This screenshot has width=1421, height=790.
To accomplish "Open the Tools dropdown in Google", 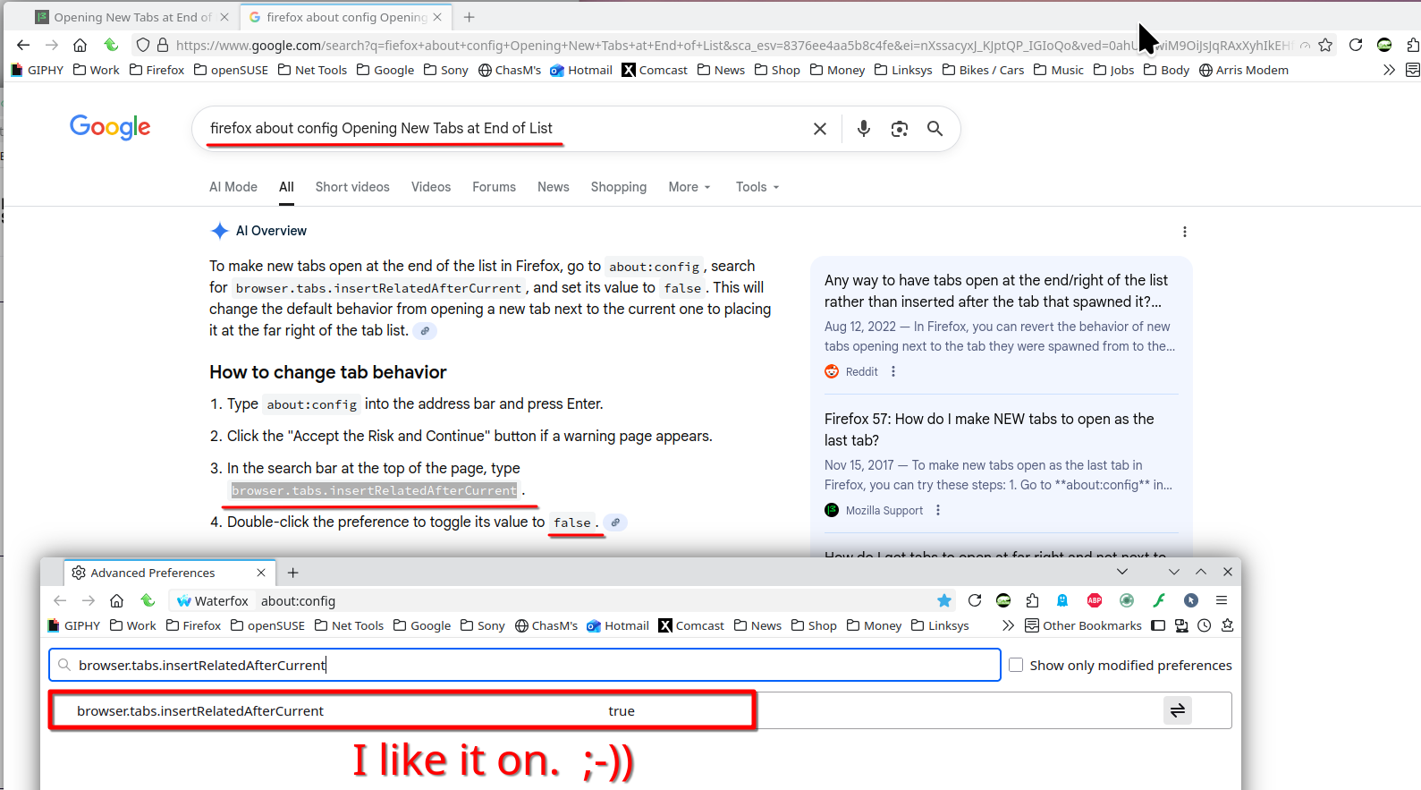I will (x=757, y=187).
